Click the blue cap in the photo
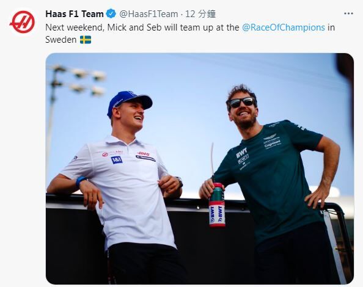The width and height of the screenshot is (363, 287). [129, 103]
